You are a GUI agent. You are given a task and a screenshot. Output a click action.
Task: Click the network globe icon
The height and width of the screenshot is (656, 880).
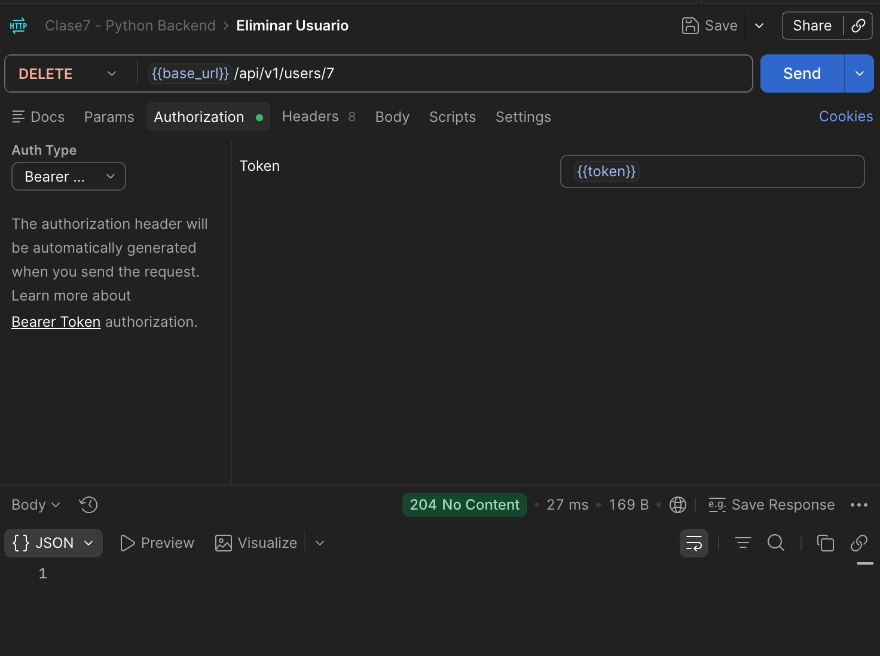click(x=678, y=505)
